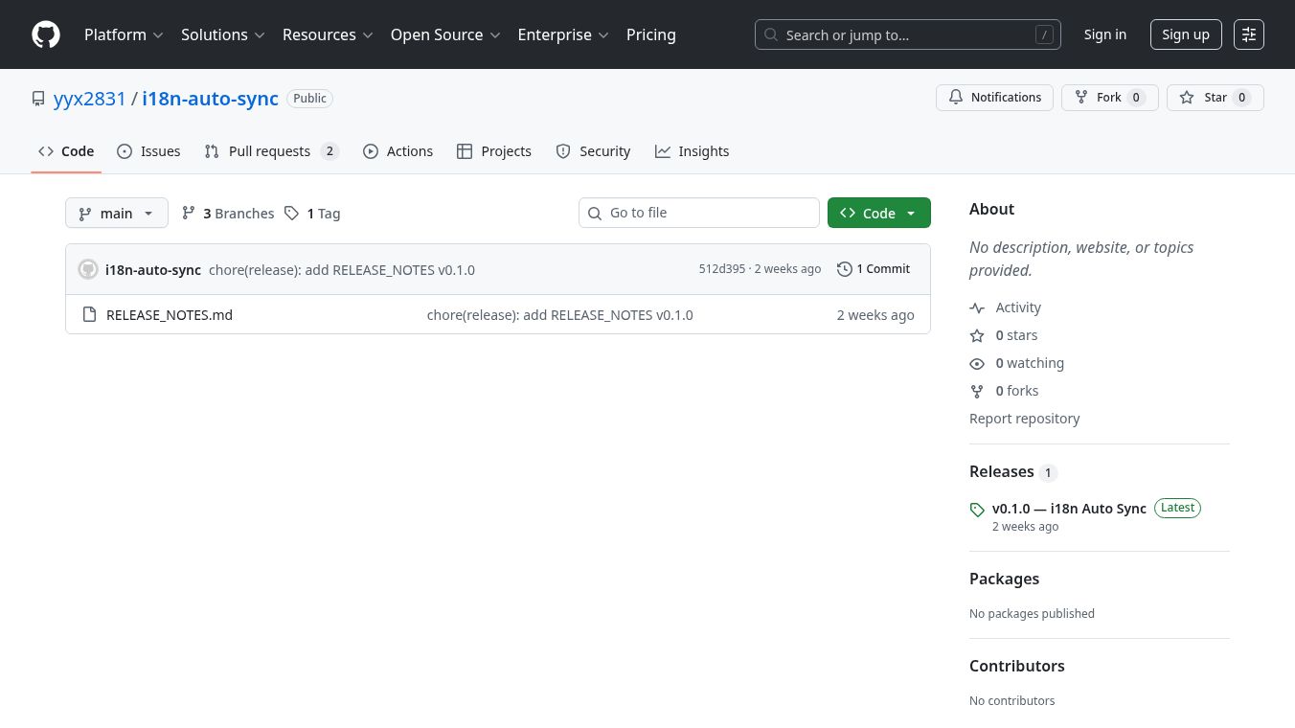Open the Activity link in About
This screenshot has width=1295, height=728.
pos(1017,307)
